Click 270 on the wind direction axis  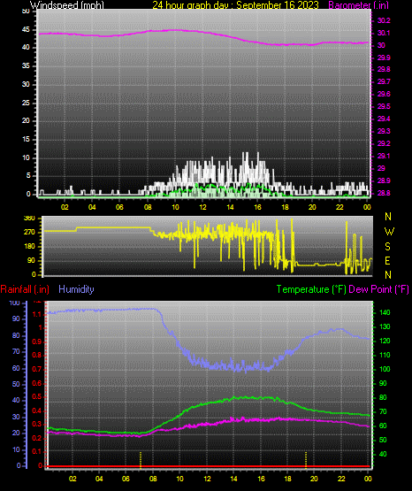(29, 233)
